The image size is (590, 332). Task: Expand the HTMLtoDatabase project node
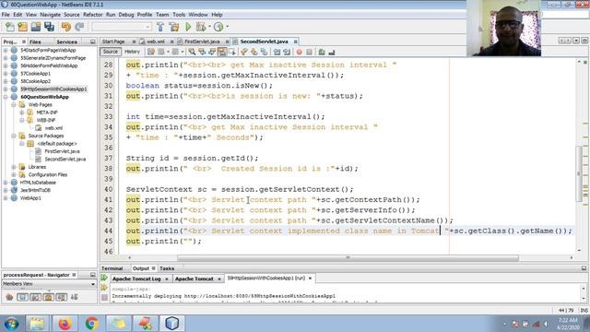(6, 183)
